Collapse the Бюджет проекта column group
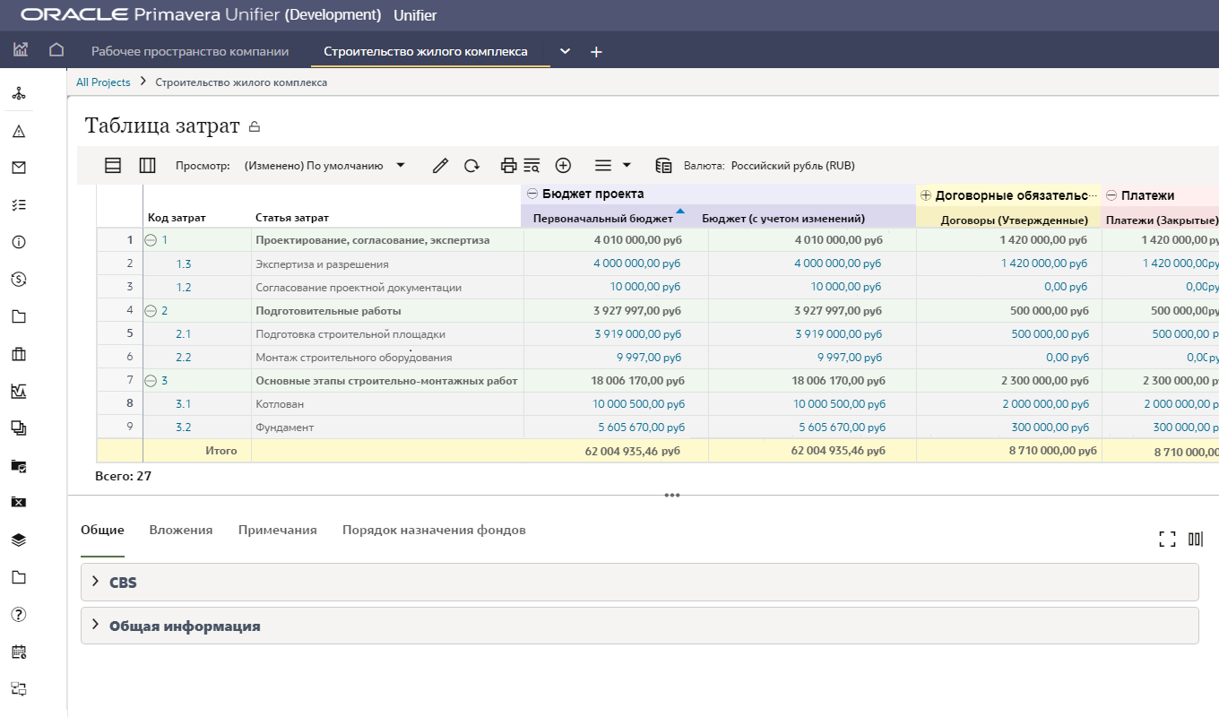 point(532,194)
